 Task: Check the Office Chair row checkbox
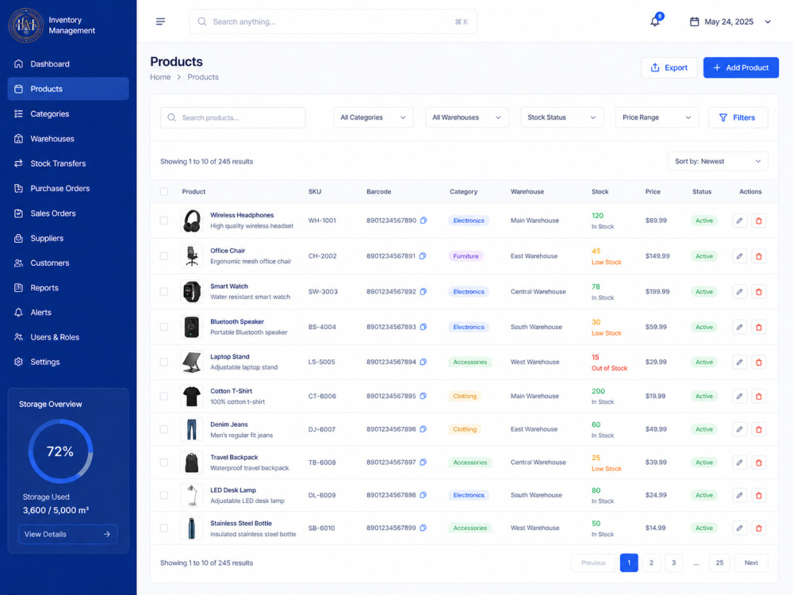[164, 256]
